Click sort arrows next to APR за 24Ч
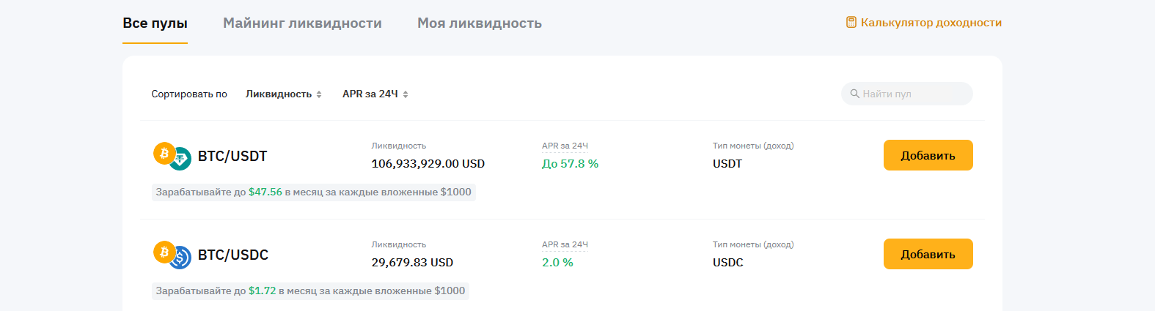 click(406, 94)
